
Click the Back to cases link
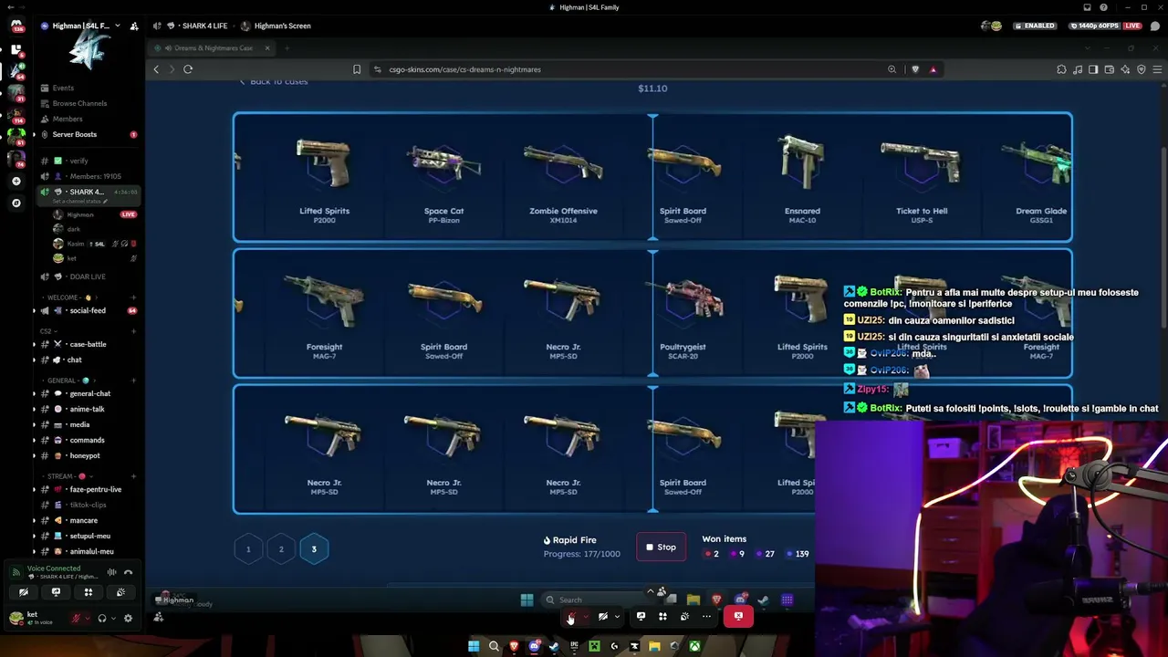(273, 81)
